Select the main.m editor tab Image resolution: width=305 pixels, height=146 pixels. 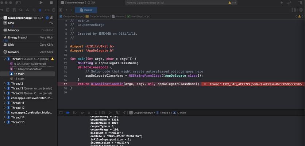pos(86,10)
